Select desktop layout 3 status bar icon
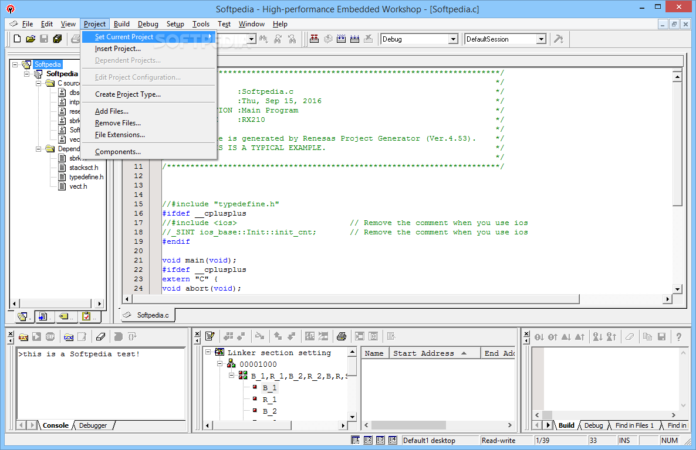Image resolution: width=696 pixels, height=450 pixels. pos(380,440)
